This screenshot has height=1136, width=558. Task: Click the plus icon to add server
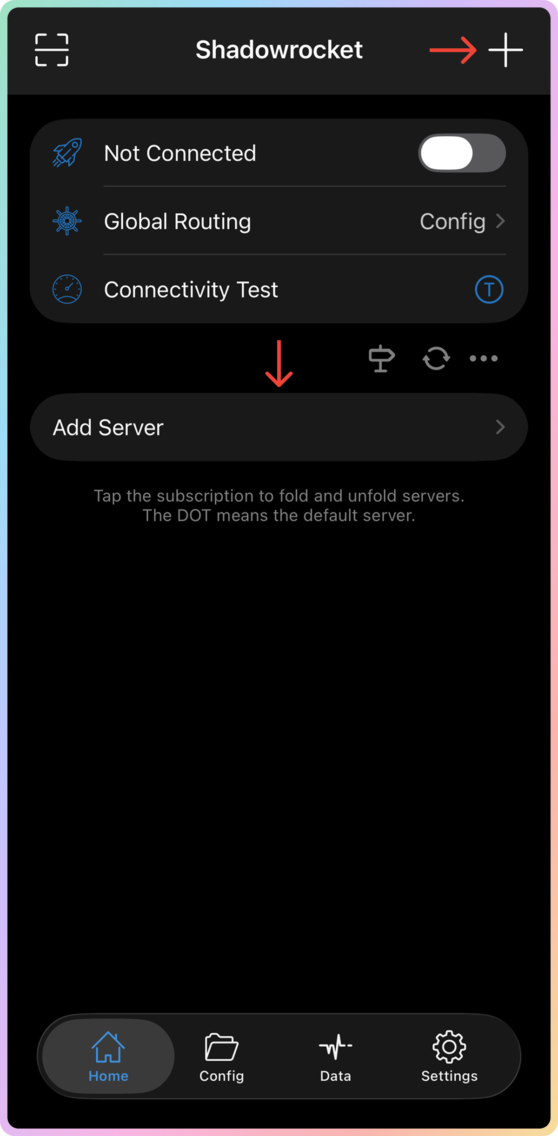505,50
